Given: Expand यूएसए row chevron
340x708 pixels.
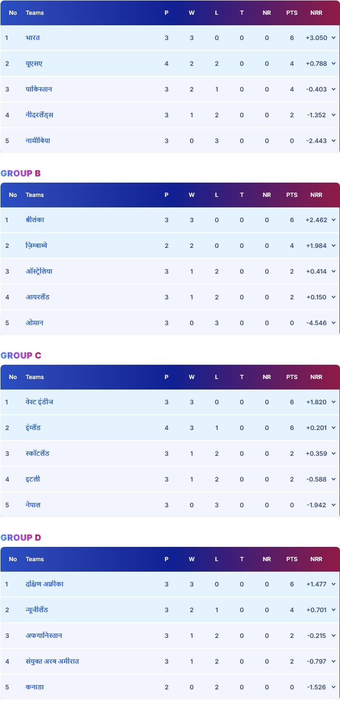Looking at the screenshot, I should pos(333,63).
